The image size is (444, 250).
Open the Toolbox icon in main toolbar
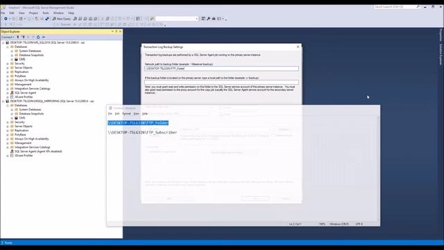(x=214, y=19)
